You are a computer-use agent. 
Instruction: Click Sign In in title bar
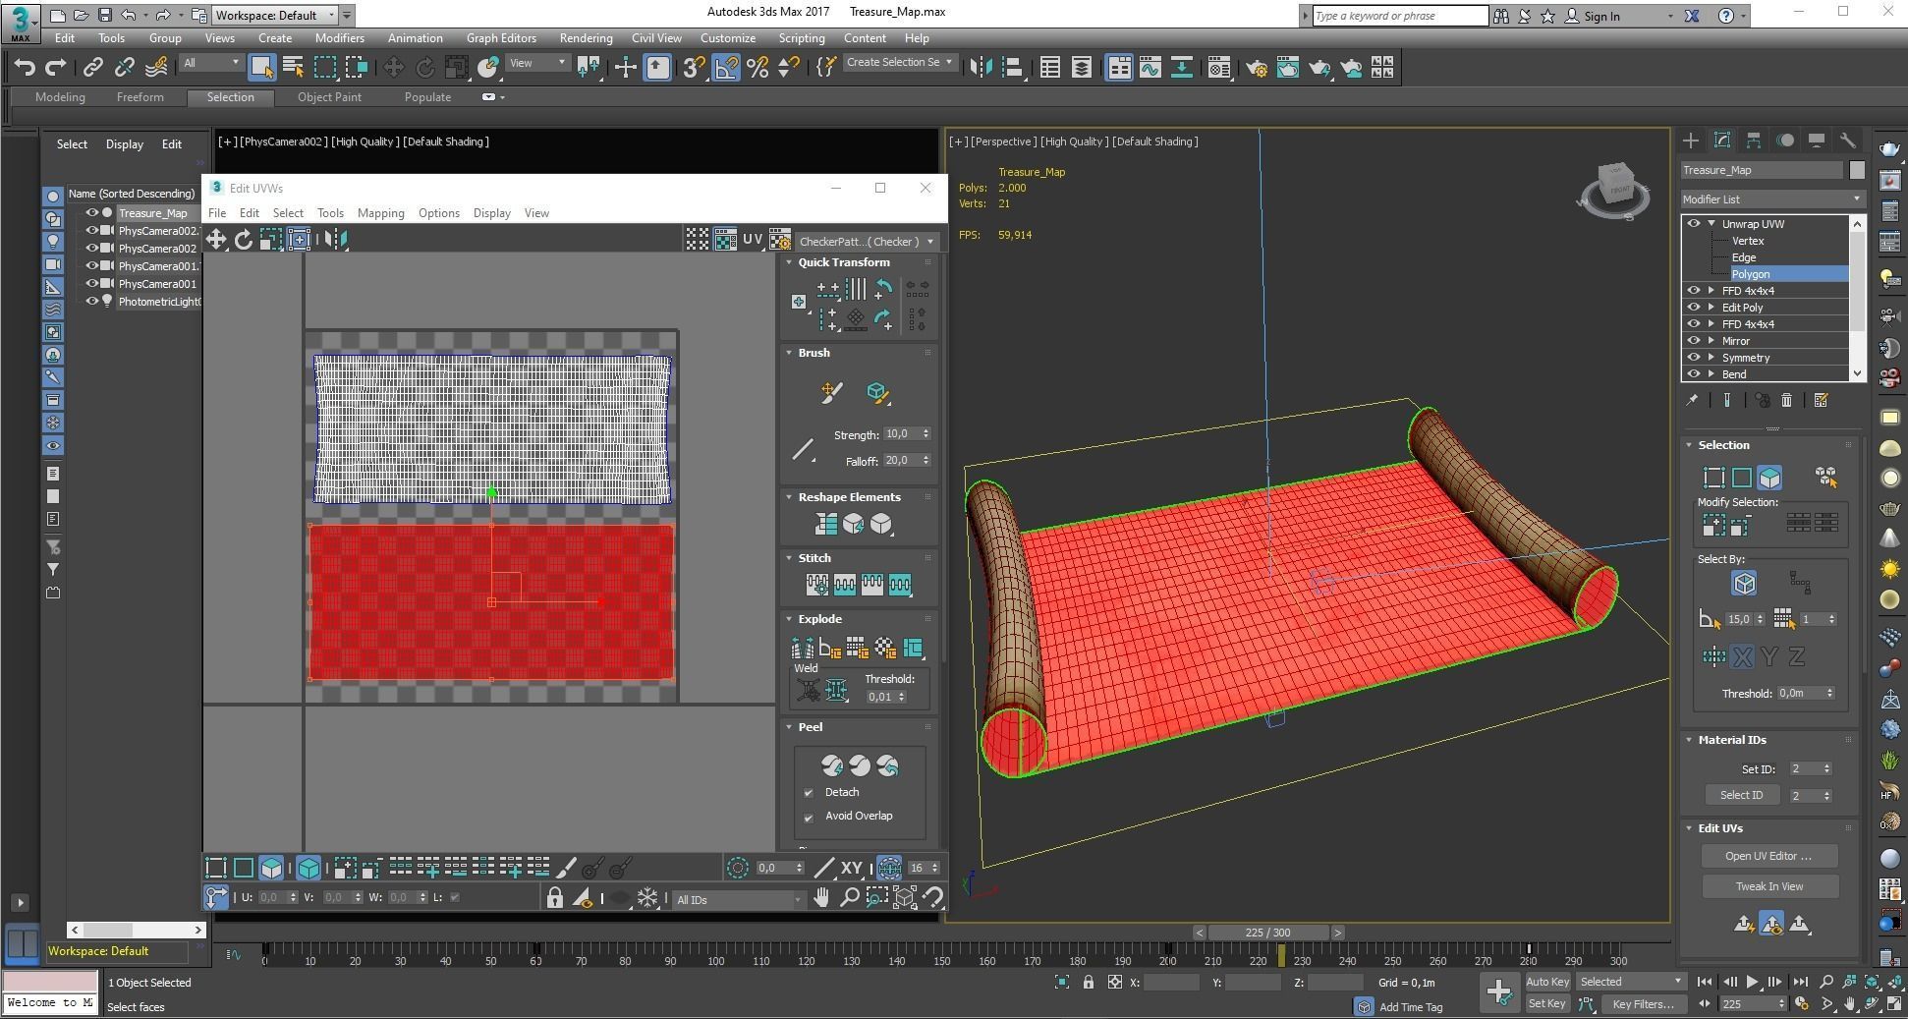coord(1600,16)
